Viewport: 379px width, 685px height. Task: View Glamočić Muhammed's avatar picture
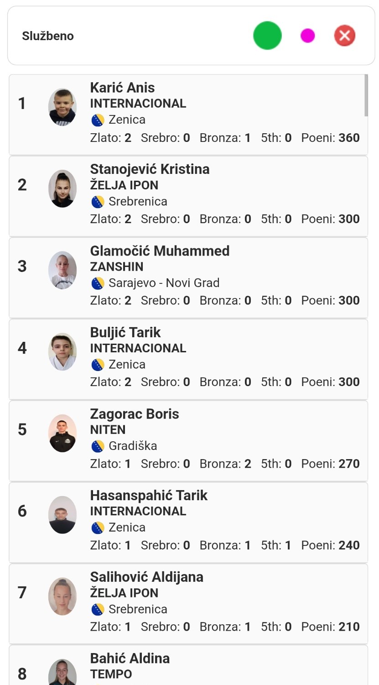point(62,270)
